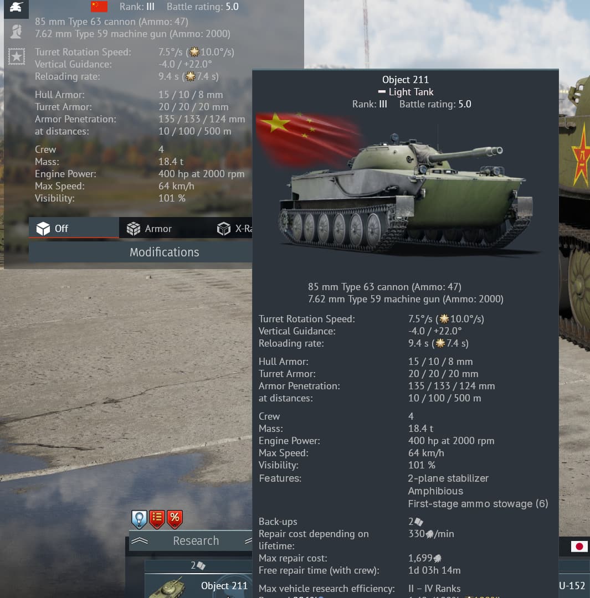Enable X-Ray view mode
The height and width of the screenshot is (598, 590).
pos(234,229)
